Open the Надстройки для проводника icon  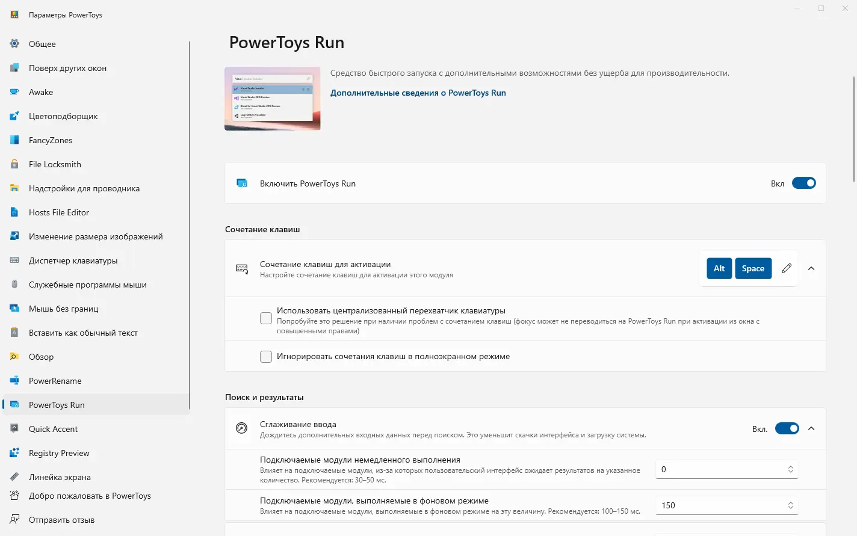pyautogui.click(x=14, y=188)
